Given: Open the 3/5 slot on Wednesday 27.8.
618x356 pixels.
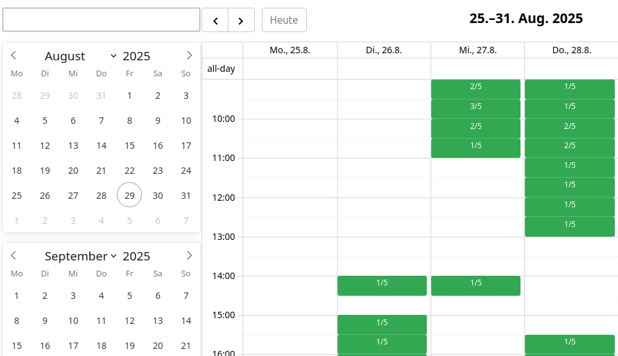Looking at the screenshot, I should (x=476, y=106).
